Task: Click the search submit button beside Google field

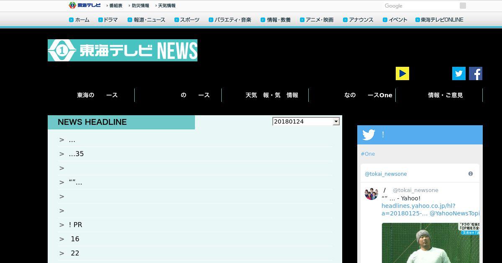Action: tap(463, 5)
